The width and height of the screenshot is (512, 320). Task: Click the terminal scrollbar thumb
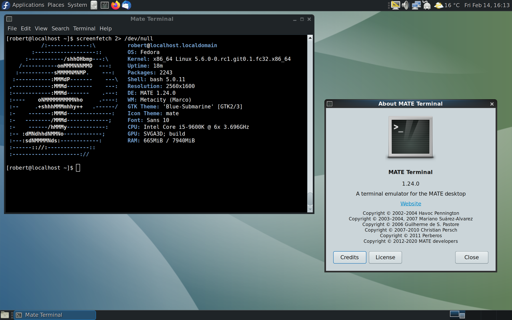click(x=310, y=199)
